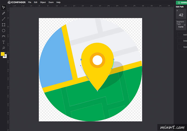This screenshot has height=131, width=187.
Task: Select the Text tool
Action: pos(3,42)
